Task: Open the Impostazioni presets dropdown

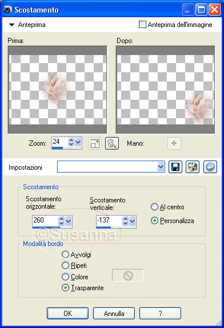Action: point(161,167)
